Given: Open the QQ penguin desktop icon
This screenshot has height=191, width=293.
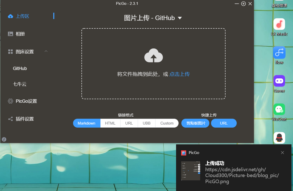Looking at the screenshot, I should click(x=279, y=138).
